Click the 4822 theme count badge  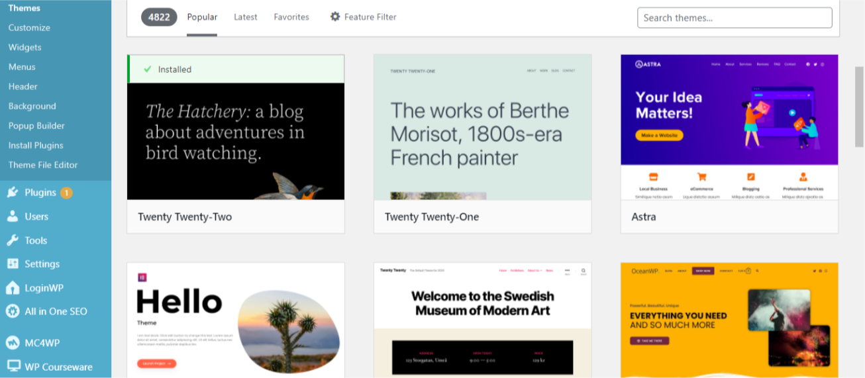pyautogui.click(x=159, y=17)
